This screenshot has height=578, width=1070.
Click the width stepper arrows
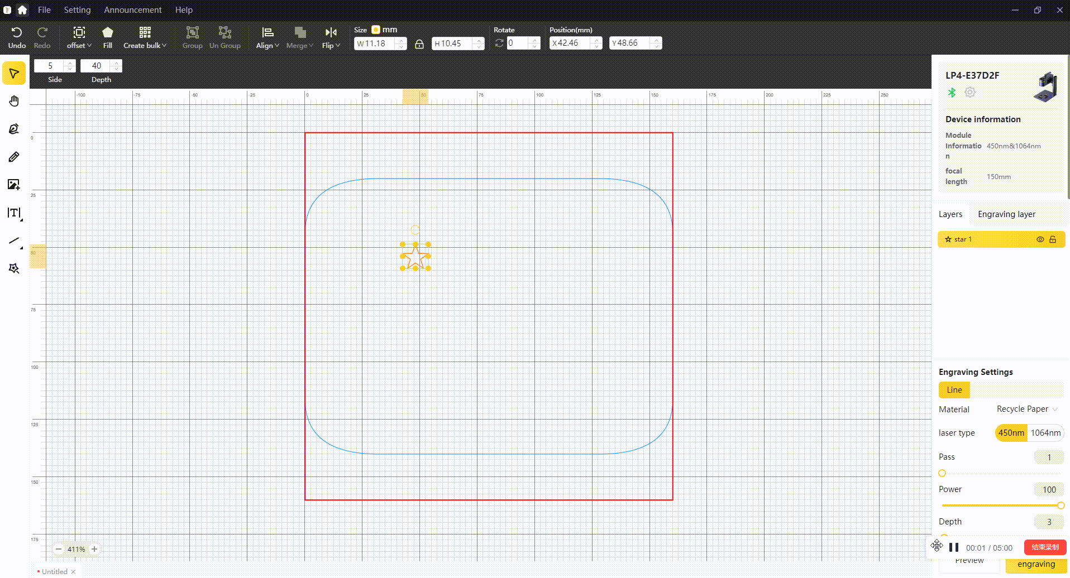(x=401, y=44)
